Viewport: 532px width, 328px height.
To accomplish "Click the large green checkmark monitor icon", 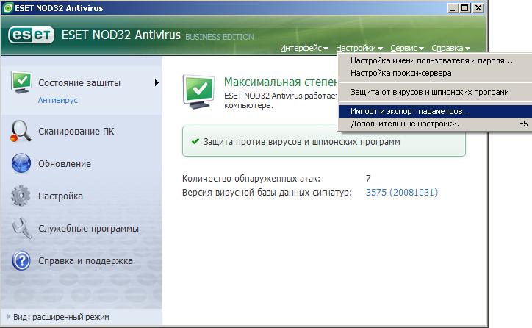I will pyautogui.click(x=198, y=92).
